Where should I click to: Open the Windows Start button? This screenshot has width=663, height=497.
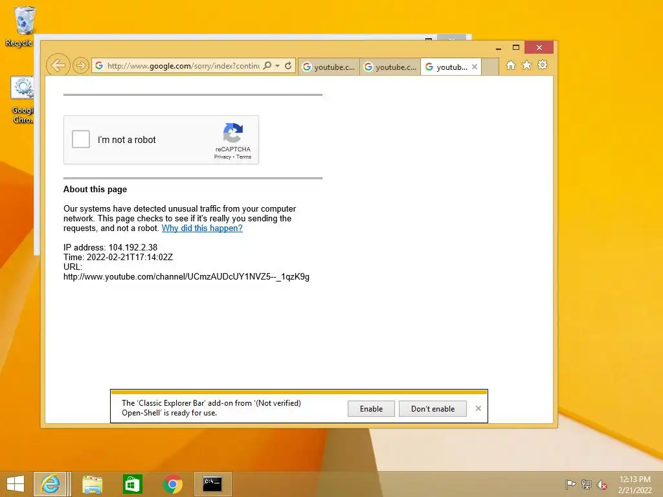pyautogui.click(x=16, y=484)
